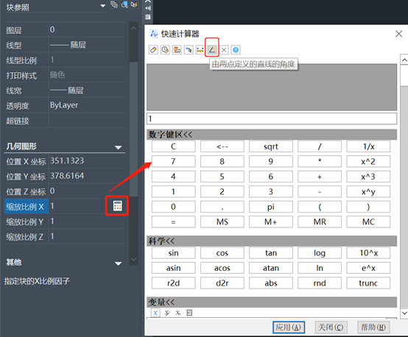Open calculator icon beside 缩放比例 X field
Image resolution: width=408 pixels, height=337 pixels.
tap(117, 206)
